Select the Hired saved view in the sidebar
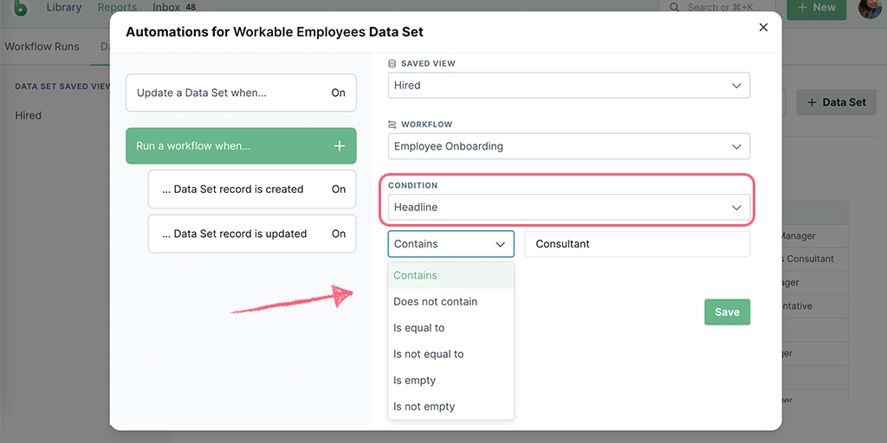887x443 pixels. (x=29, y=115)
